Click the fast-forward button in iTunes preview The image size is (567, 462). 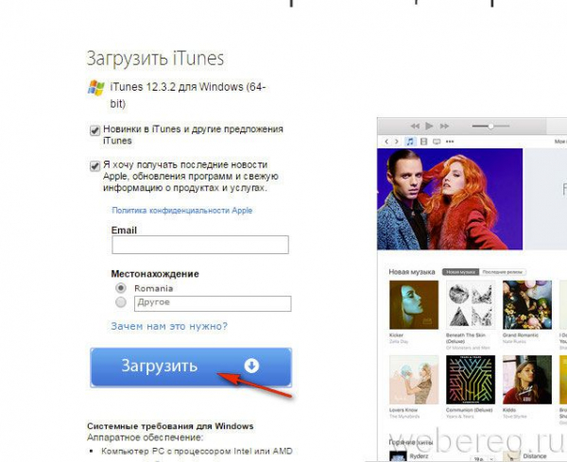(444, 127)
